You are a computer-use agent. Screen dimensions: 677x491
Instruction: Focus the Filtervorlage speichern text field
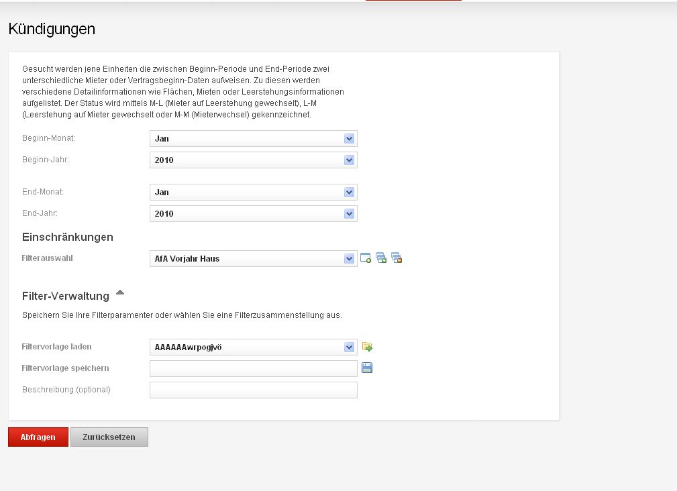(253, 368)
